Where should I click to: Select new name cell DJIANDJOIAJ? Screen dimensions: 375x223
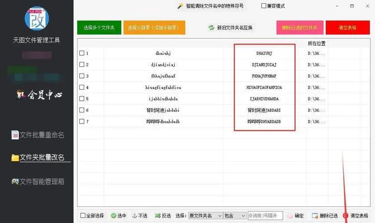pos(265,65)
